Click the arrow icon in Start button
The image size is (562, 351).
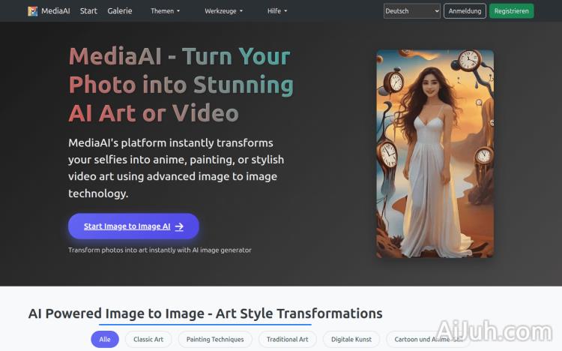[x=179, y=226]
